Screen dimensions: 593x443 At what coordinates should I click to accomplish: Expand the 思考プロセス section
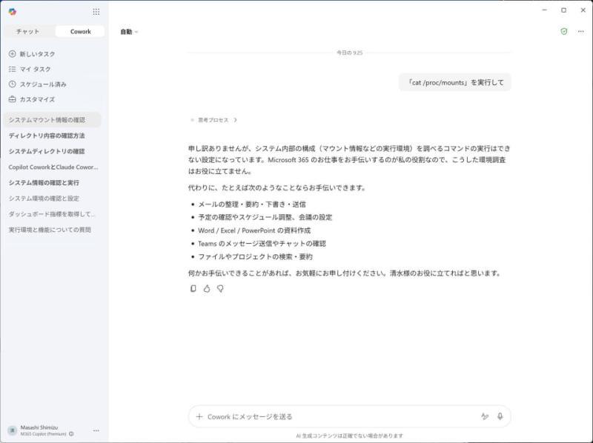(213, 120)
